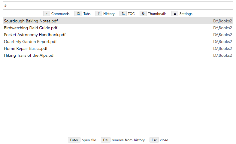Click the open file label
236x144 pixels.
tap(89, 140)
